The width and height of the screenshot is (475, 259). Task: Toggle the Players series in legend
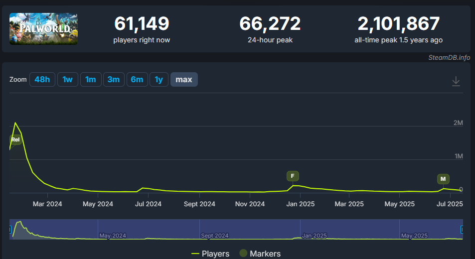point(210,254)
